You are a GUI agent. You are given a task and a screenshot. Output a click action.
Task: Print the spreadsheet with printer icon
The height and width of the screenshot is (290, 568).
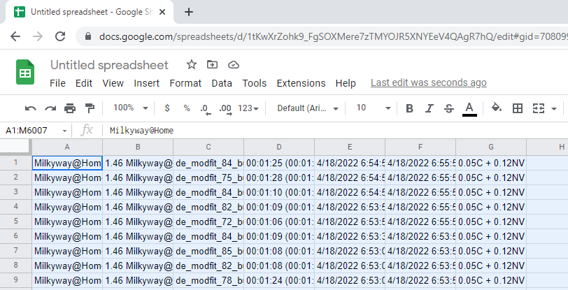pyautogui.click(x=70, y=108)
